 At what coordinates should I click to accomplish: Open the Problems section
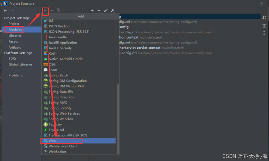pyautogui.click(x=16, y=75)
